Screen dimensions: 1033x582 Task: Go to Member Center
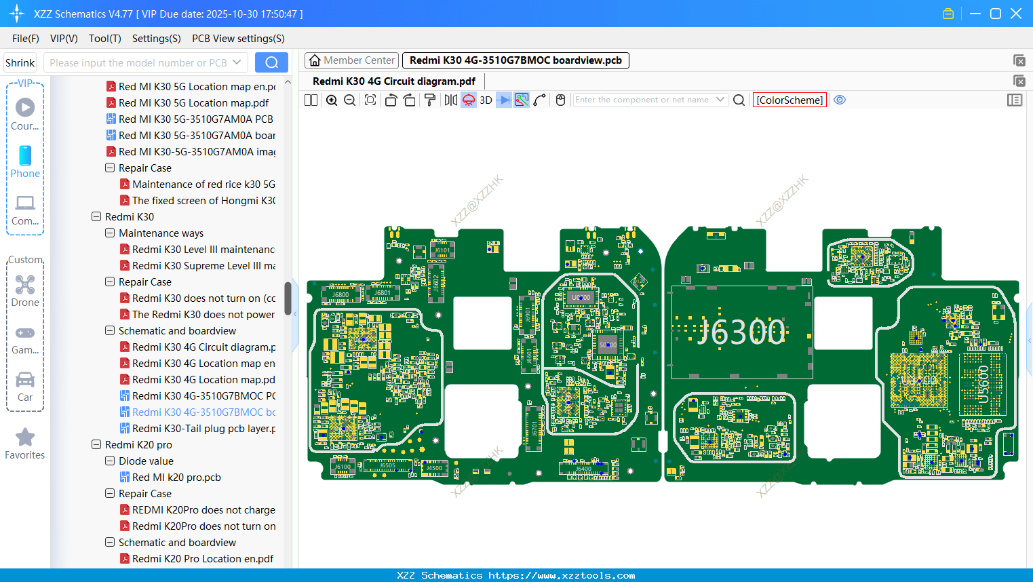pos(351,60)
